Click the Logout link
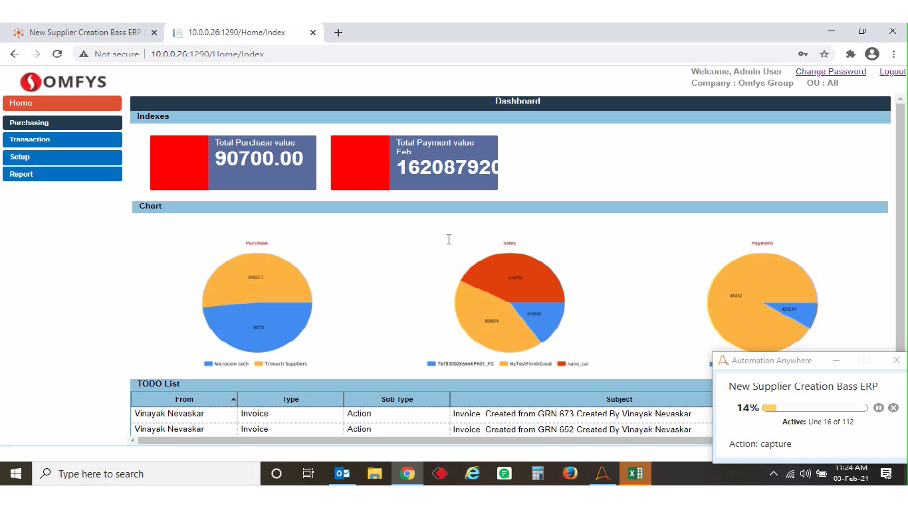Viewport: 908px width, 510px height. [x=892, y=72]
